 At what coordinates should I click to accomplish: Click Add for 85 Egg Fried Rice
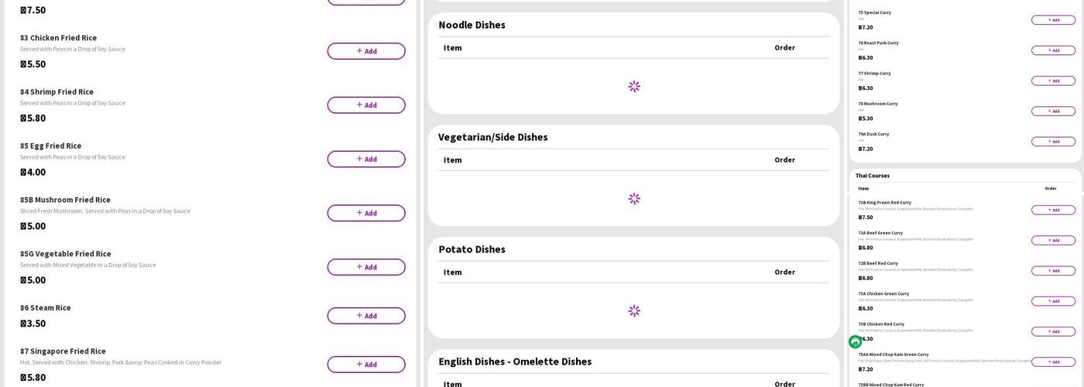(365, 159)
